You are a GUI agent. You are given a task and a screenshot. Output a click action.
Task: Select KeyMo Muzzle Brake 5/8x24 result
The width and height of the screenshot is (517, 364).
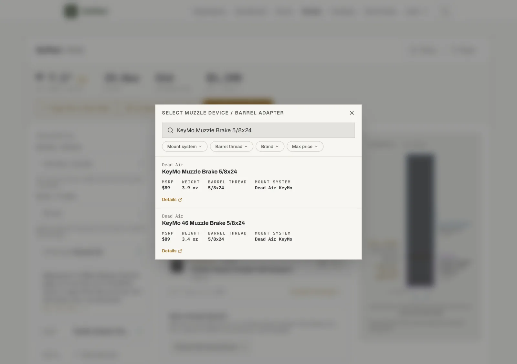click(x=258, y=182)
